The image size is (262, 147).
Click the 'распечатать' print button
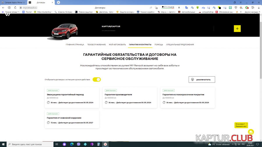tap(202, 80)
